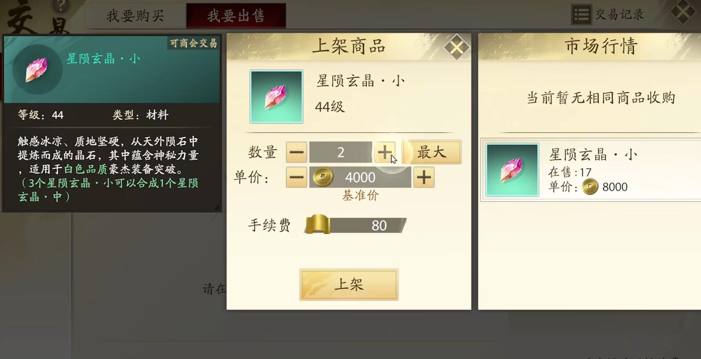The width and height of the screenshot is (701, 359).
Task: Lower the 单价 with the minus button
Action: tap(296, 177)
